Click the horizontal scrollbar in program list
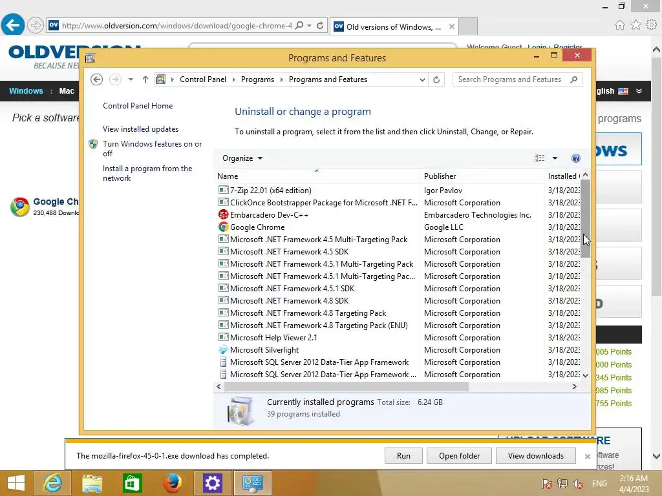Image resolution: width=662 pixels, height=496 pixels. tap(347, 386)
